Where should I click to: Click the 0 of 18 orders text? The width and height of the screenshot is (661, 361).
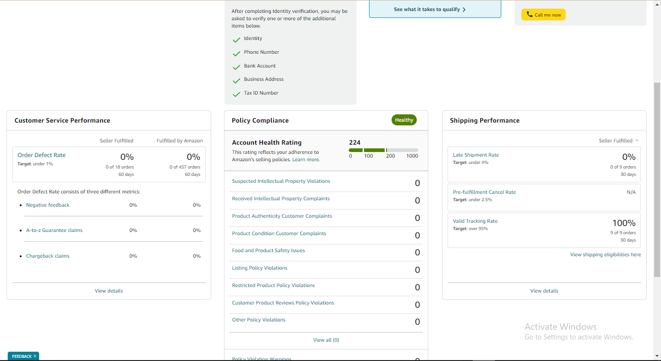point(120,167)
